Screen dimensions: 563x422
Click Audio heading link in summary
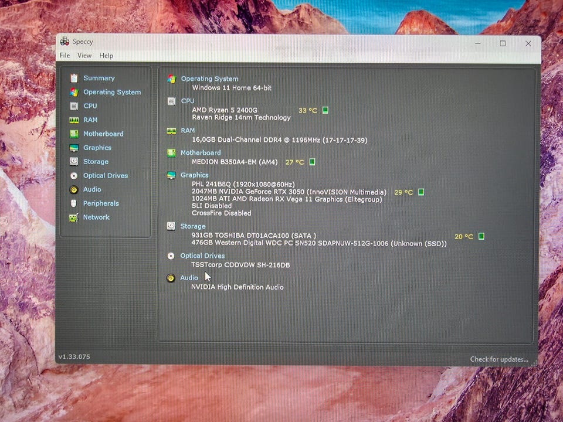(189, 278)
